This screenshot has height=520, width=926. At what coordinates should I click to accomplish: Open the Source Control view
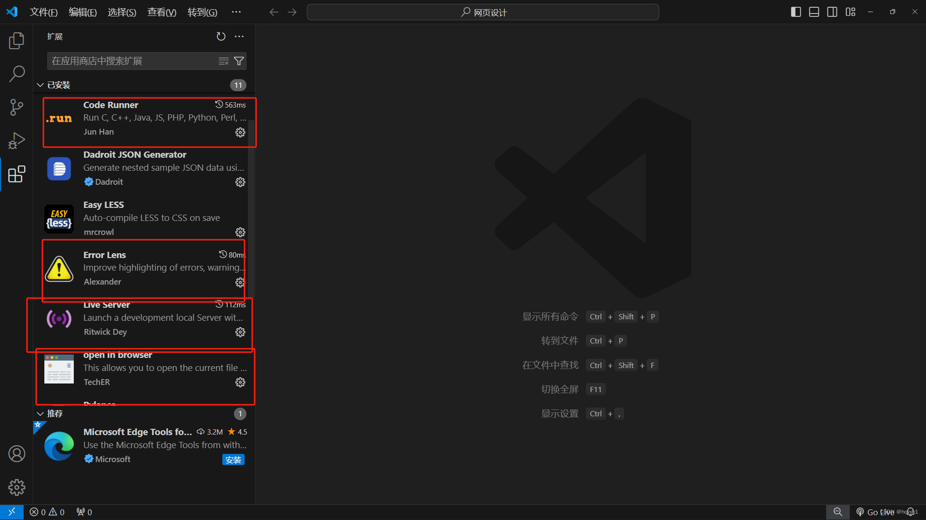[x=16, y=107]
